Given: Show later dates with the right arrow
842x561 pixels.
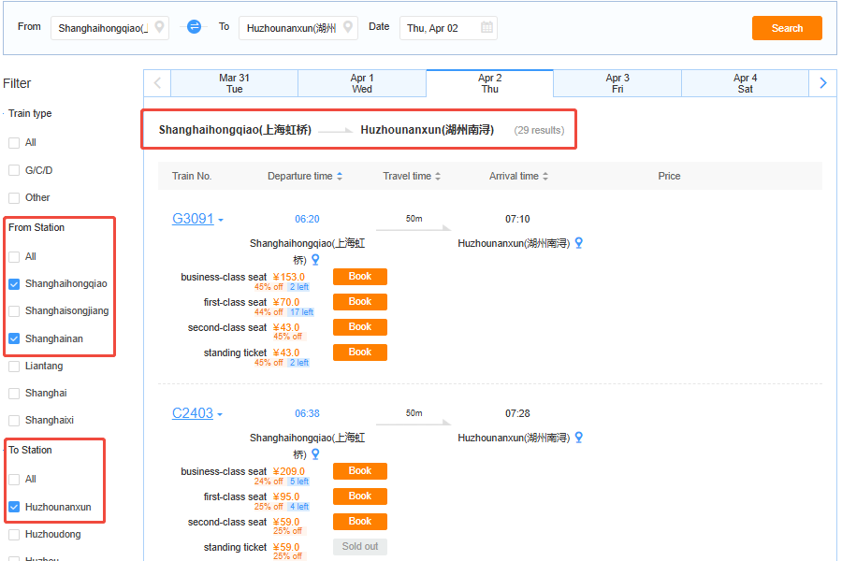Looking at the screenshot, I should pyautogui.click(x=823, y=83).
